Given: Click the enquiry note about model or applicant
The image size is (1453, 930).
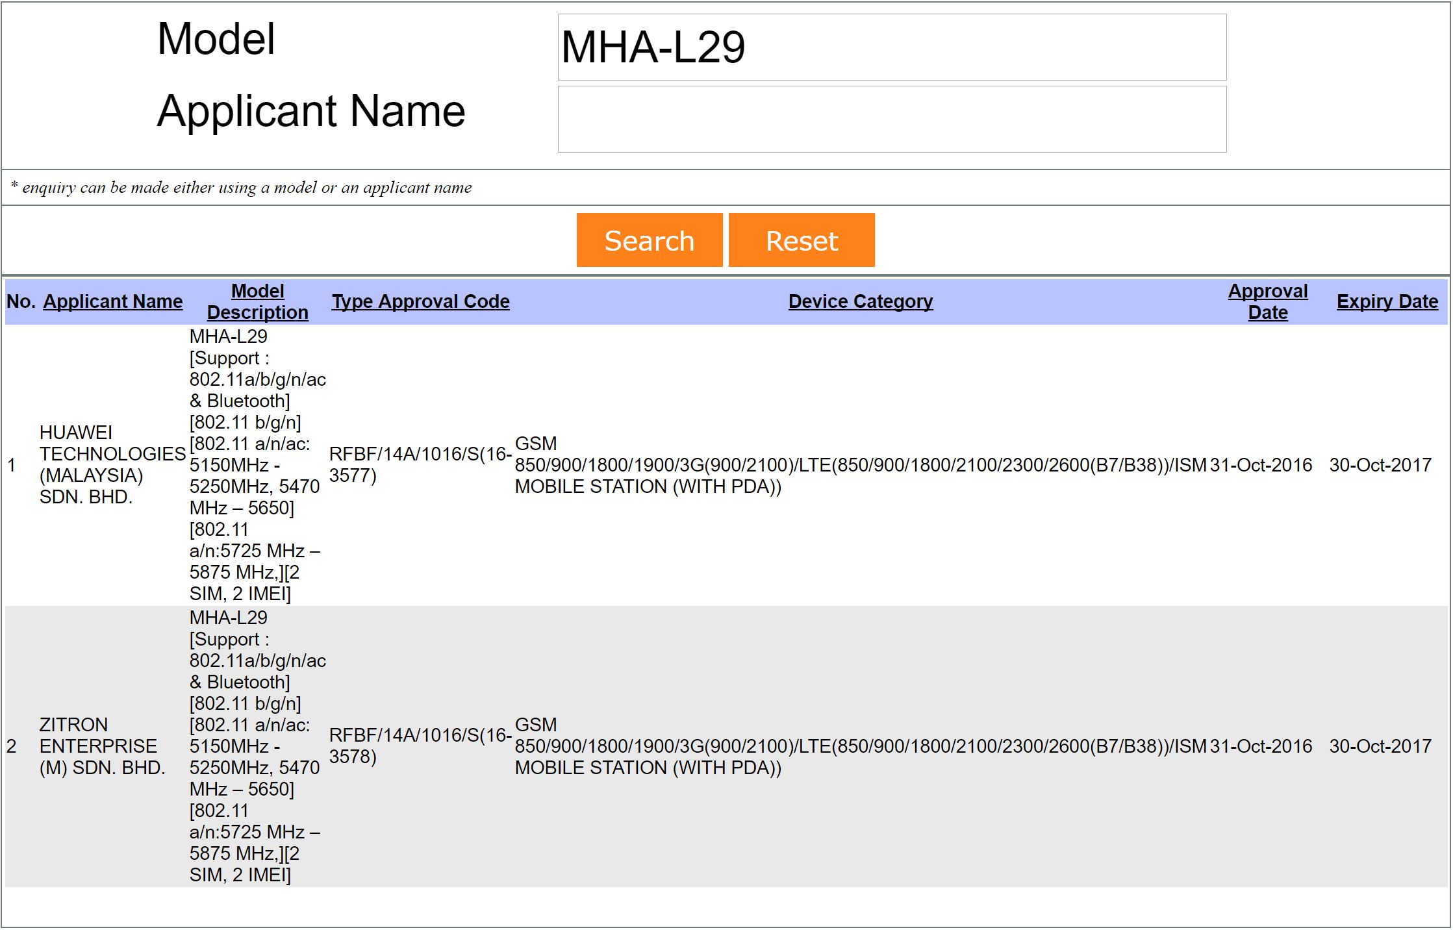Looking at the screenshot, I should pos(241,188).
